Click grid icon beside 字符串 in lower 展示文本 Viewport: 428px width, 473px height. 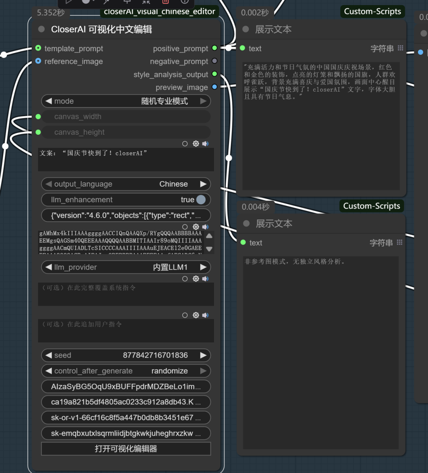point(399,242)
